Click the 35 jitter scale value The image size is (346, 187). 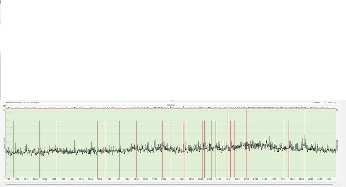tap(4, 106)
